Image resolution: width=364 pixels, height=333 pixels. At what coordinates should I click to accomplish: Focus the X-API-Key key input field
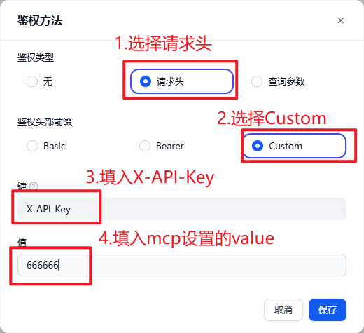tap(182, 209)
